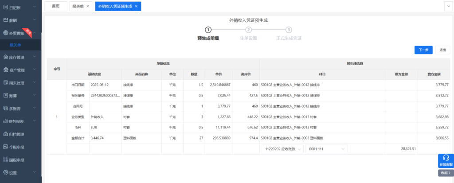Screen dimensions: 454x183
Task: Click the 退出 button
Action: point(442,50)
